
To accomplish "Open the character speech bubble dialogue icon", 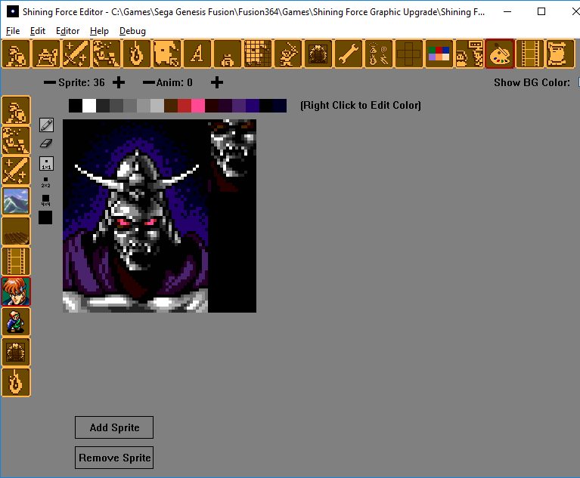I will 470,54.
